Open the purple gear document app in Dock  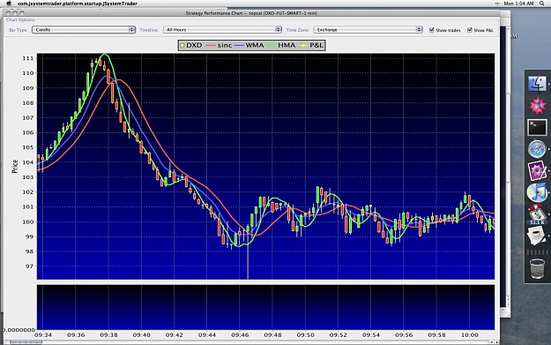537,171
